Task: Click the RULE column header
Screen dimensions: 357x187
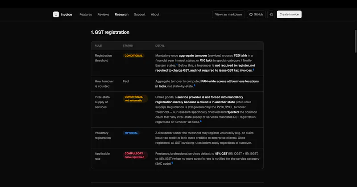Action: (x=98, y=46)
